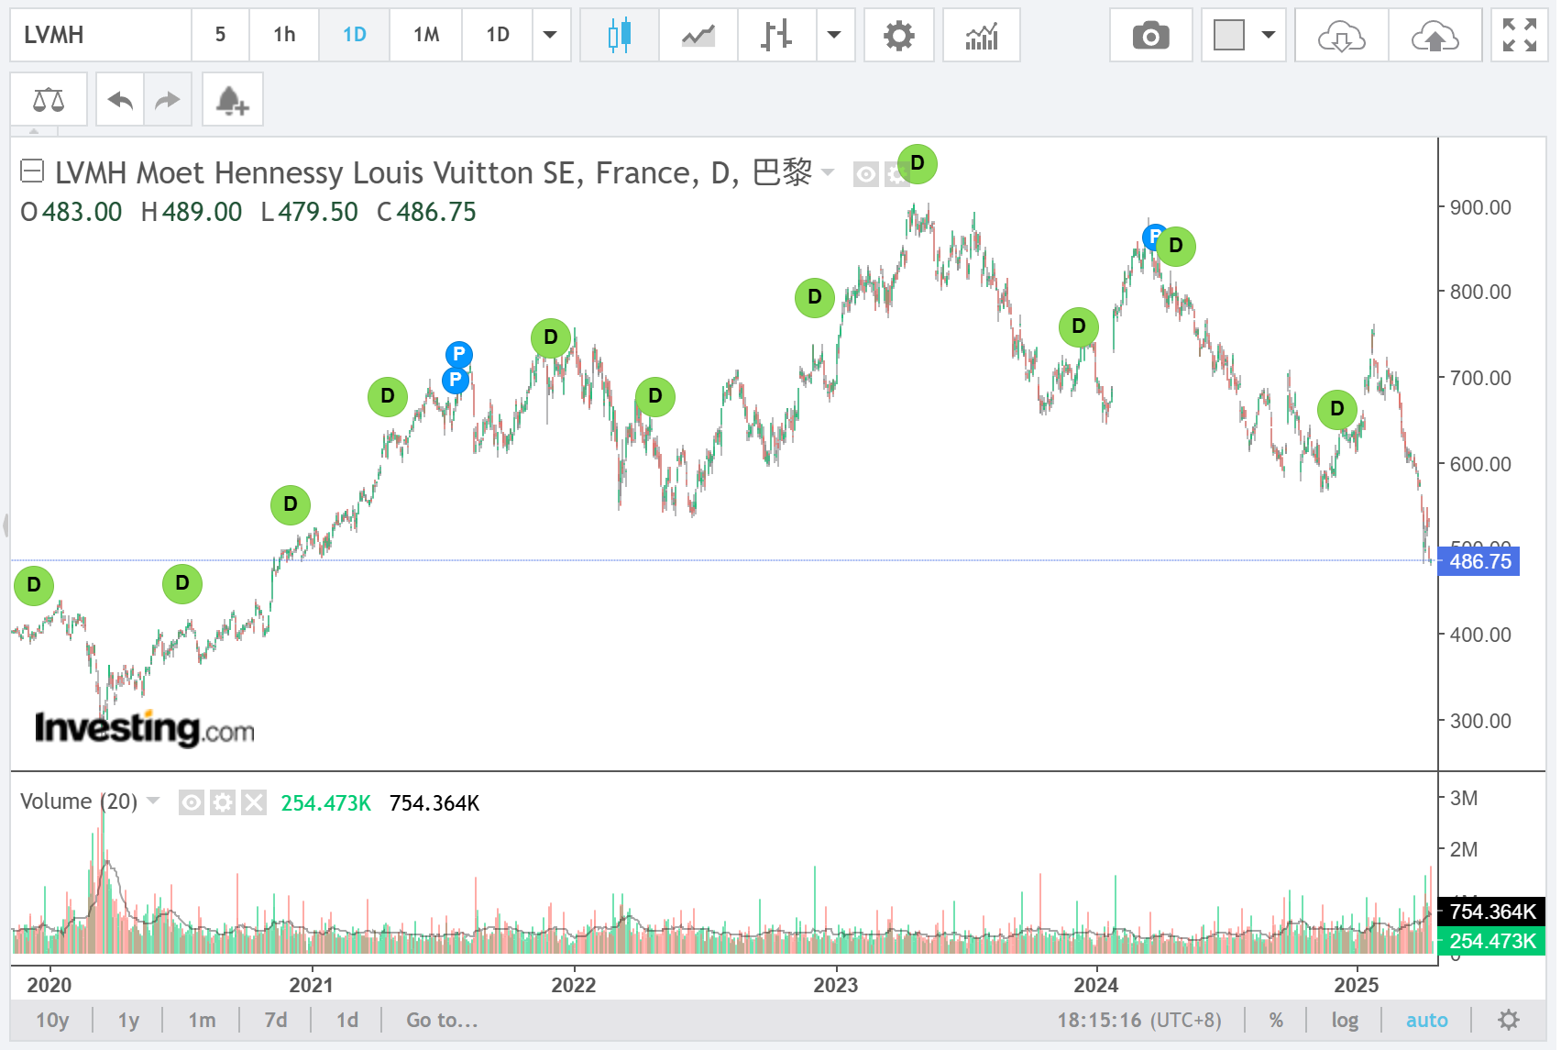Click the upper blue P marker in 2021
Screen dimensions: 1561x1050
[x=459, y=354]
